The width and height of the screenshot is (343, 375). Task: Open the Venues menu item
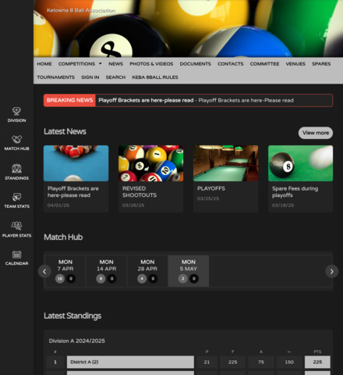click(x=295, y=64)
